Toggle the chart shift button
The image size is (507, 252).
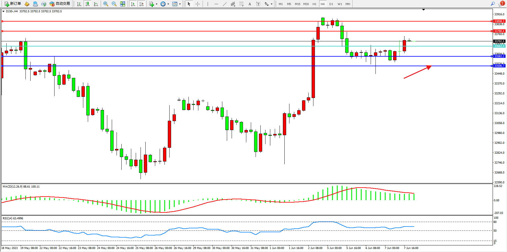pyautogui.click(x=141, y=4)
